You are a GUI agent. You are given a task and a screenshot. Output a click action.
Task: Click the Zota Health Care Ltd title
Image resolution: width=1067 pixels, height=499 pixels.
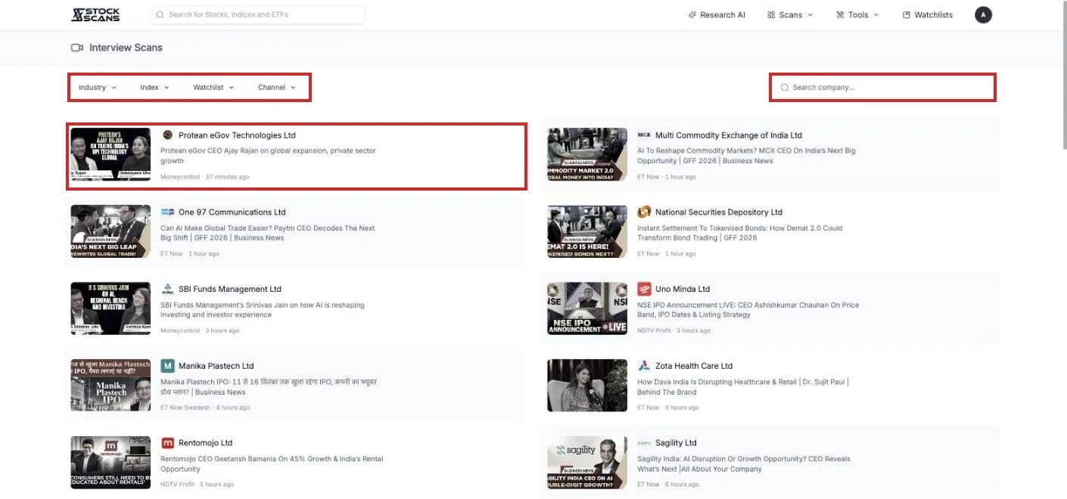point(694,367)
